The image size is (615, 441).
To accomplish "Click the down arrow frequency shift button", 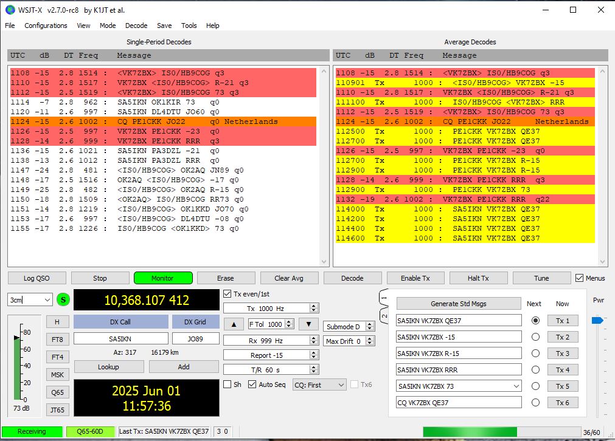I will [x=308, y=324].
